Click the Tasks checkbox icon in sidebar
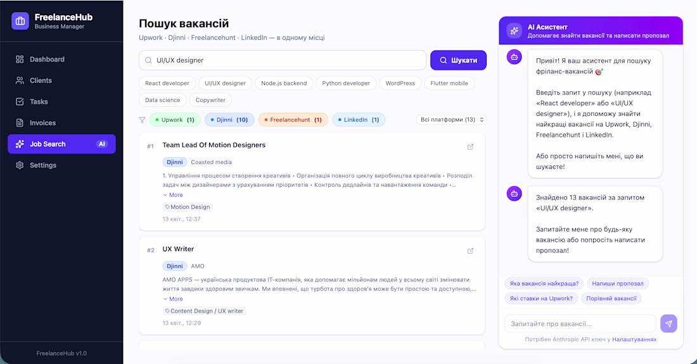The image size is (697, 364). [20, 102]
